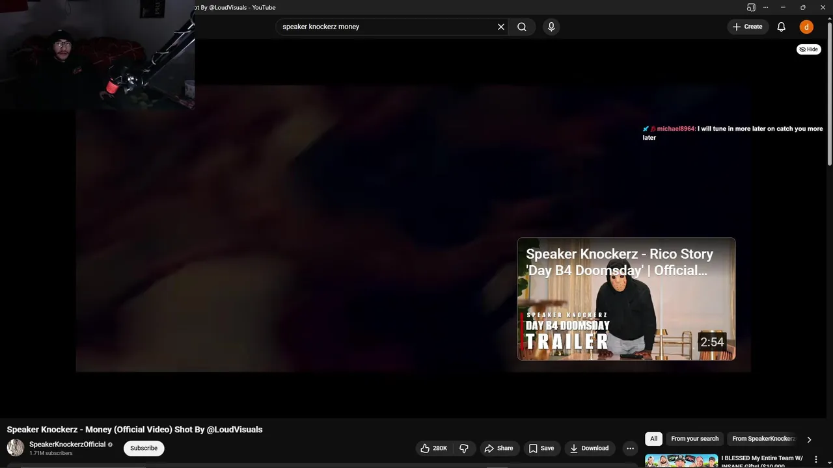Select the From SpeakerKnockerz chip
Viewport: 833px width, 468px height.
click(x=763, y=439)
